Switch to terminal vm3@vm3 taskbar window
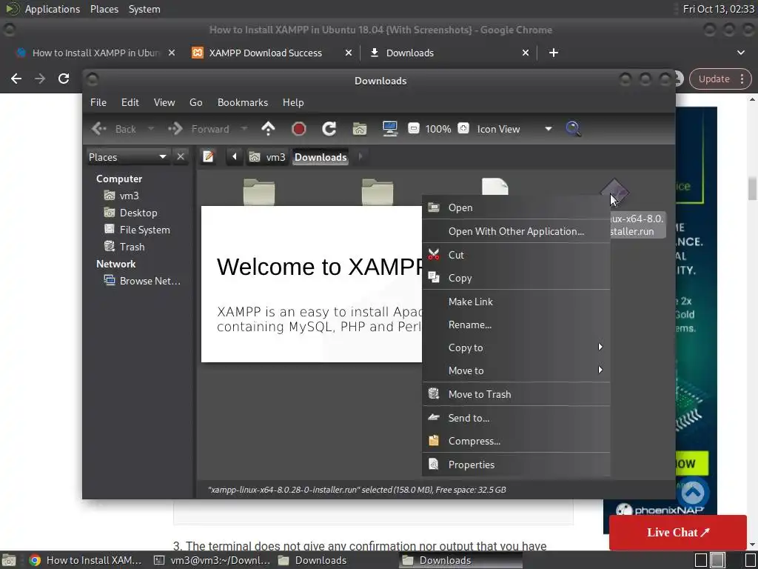 click(x=212, y=560)
